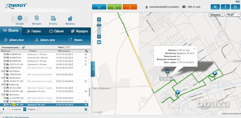Click the Искать search input field
Viewport: 241px width, 118px height.
click(x=78, y=47)
